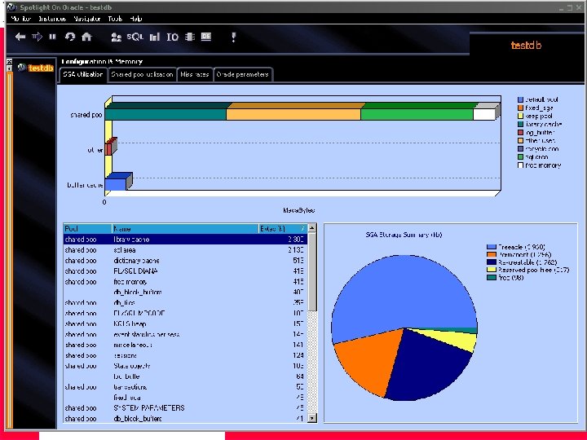This screenshot has width=587, height=440.
Task: Open the Monitor menu
Action: (21, 19)
